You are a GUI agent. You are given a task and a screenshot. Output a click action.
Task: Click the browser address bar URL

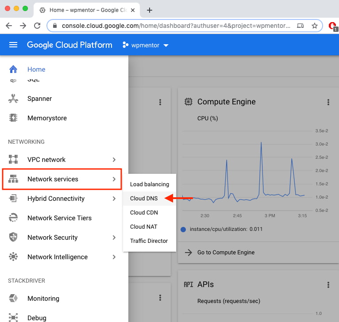(x=176, y=26)
